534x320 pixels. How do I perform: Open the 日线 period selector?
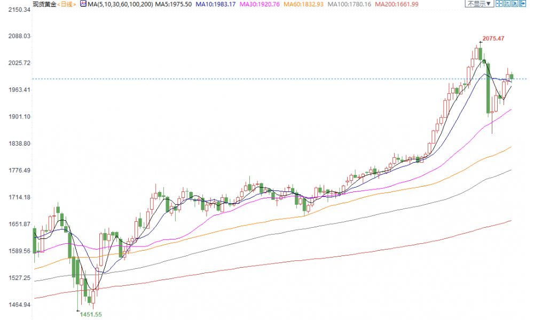(66, 4)
